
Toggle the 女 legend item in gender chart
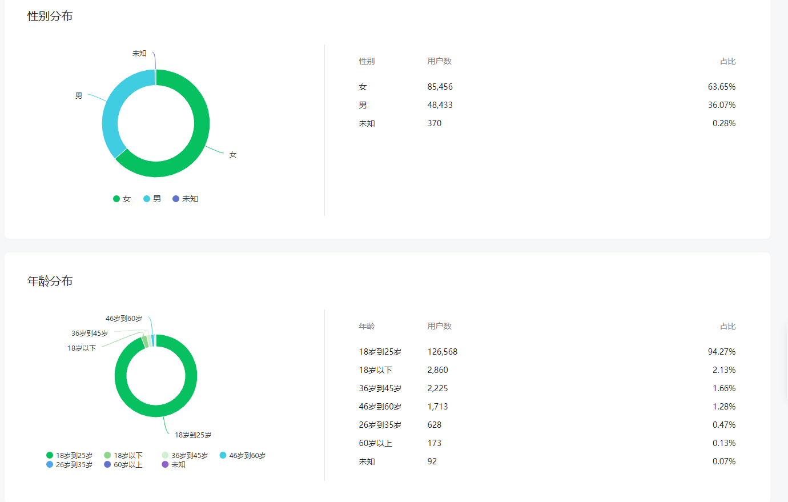pos(122,199)
